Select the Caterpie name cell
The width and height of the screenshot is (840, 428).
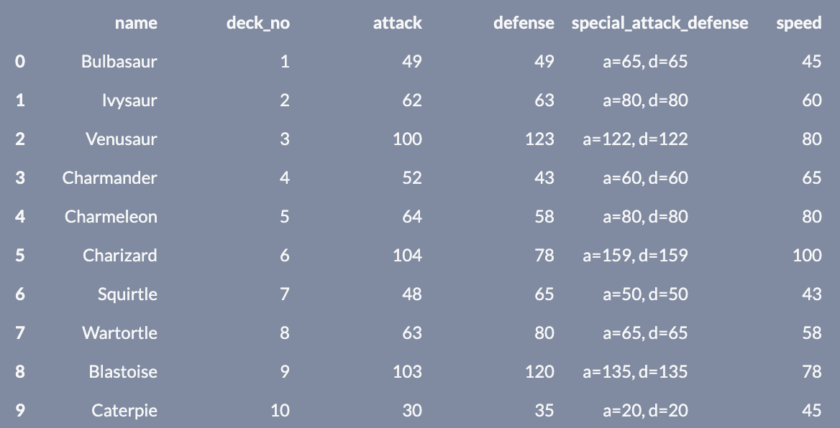(x=124, y=411)
